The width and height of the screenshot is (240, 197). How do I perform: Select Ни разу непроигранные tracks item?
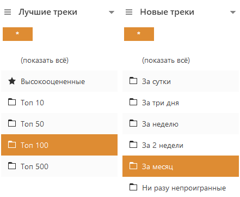tap(181, 187)
